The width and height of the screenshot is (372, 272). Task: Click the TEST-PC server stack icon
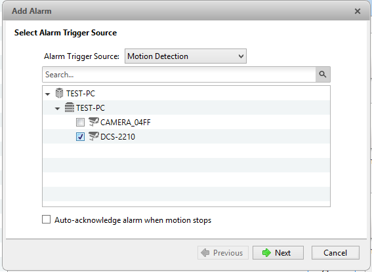[70, 107]
